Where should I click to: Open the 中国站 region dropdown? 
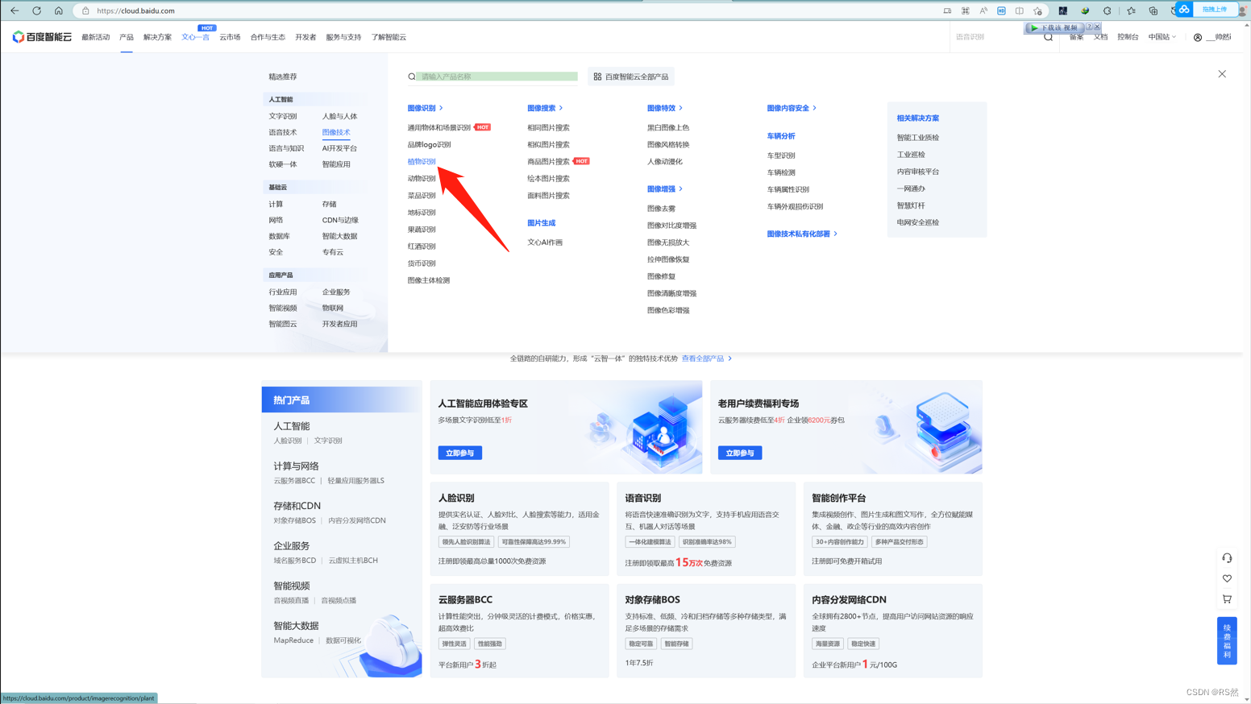pos(1162,37)
